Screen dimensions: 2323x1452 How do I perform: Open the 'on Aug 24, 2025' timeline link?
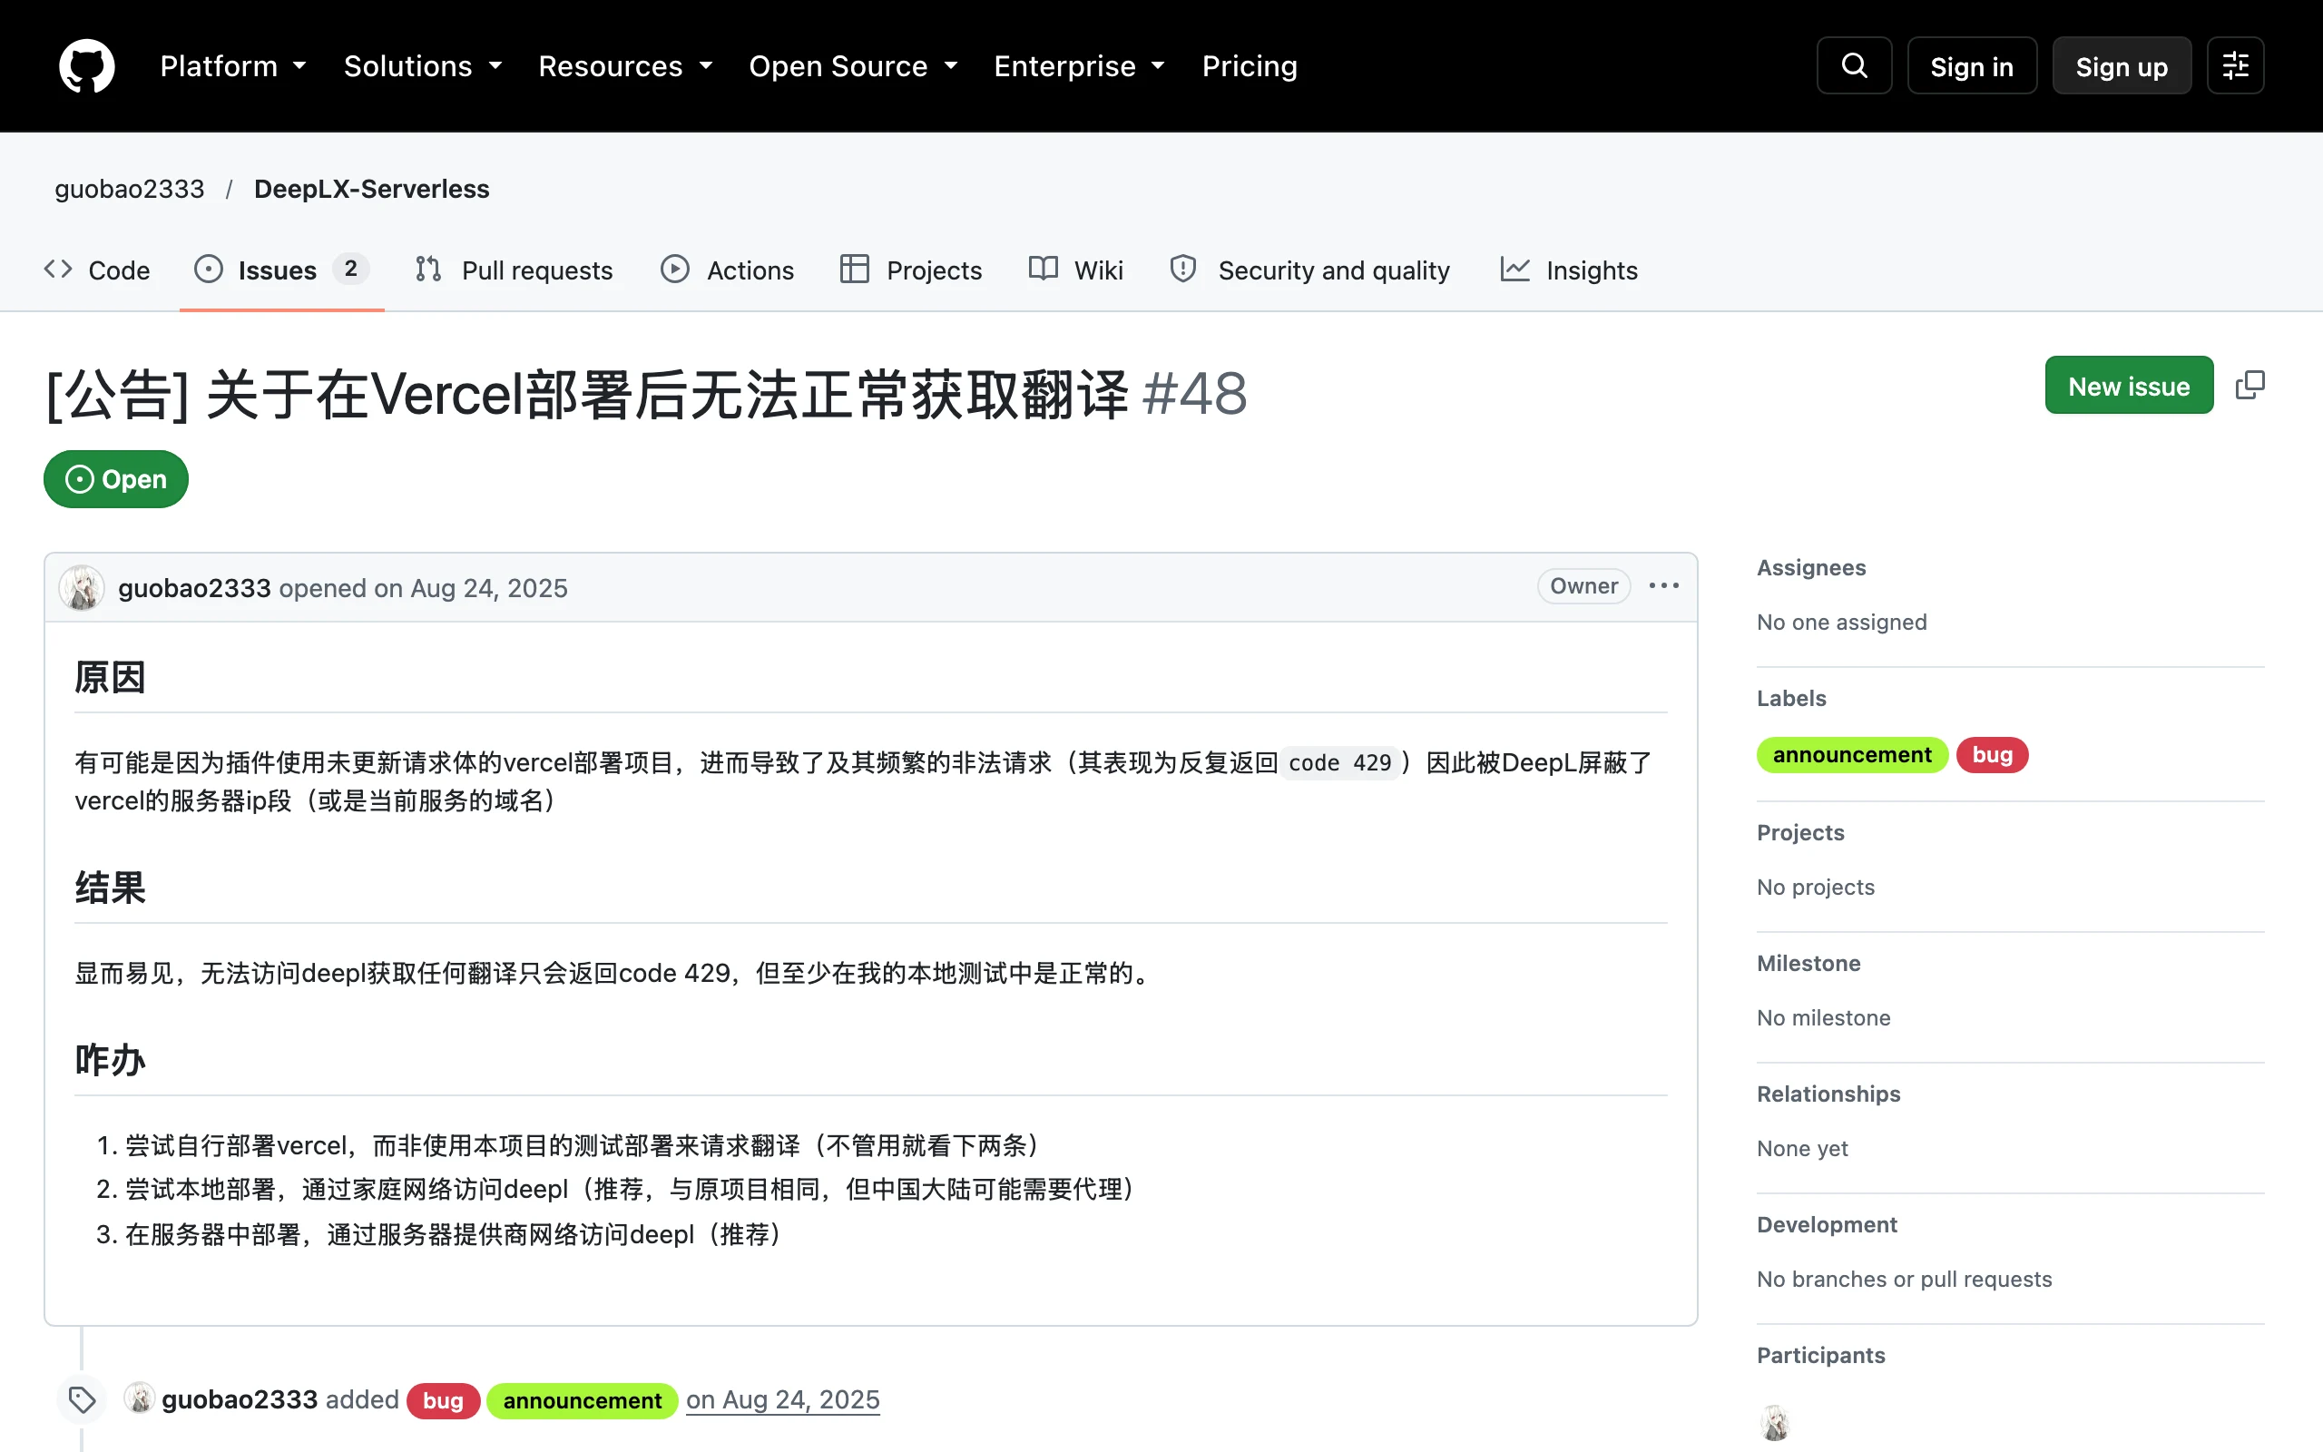click(x=782, y=1399)
